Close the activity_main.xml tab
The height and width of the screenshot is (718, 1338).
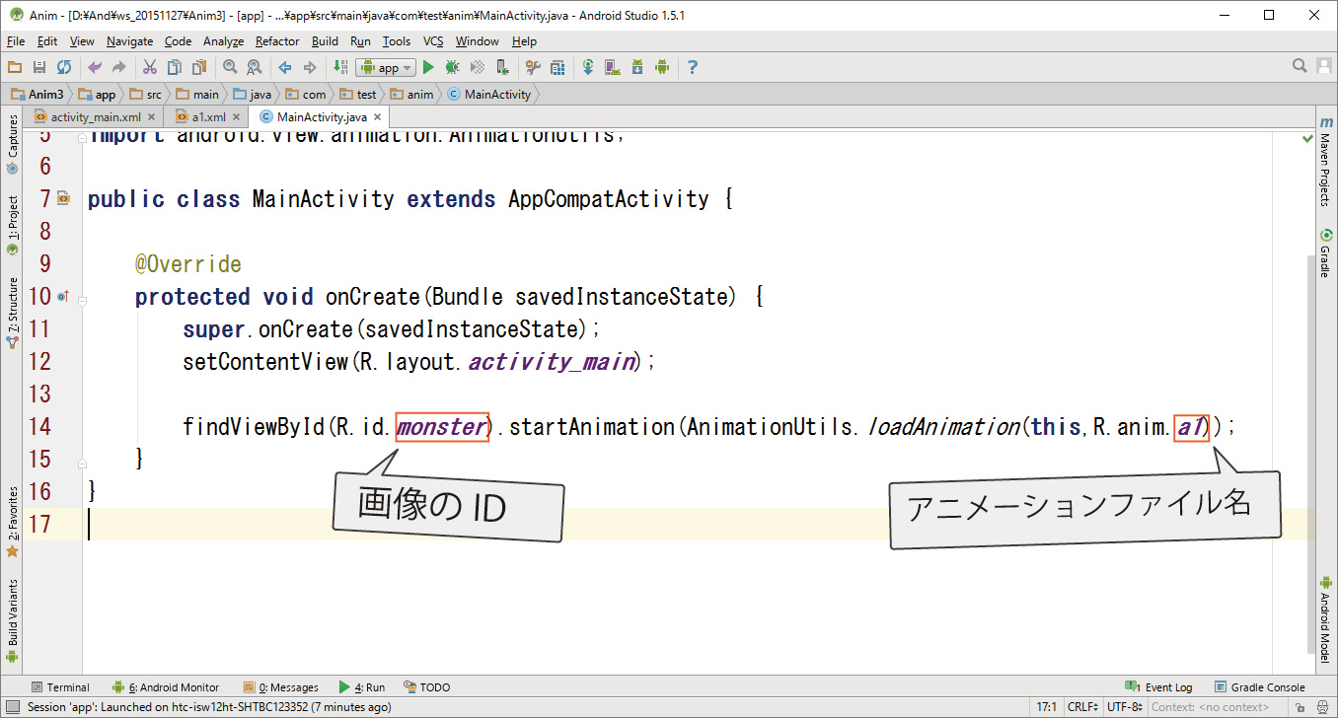(151, 116)
